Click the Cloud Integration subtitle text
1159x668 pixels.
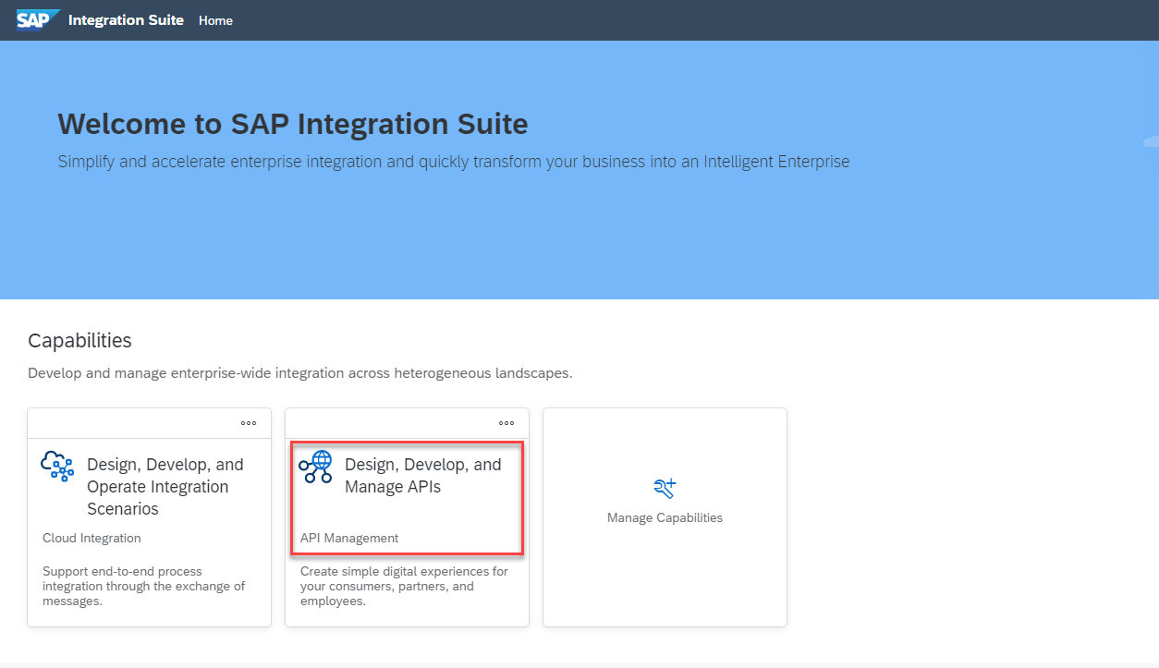coord(91,538)
